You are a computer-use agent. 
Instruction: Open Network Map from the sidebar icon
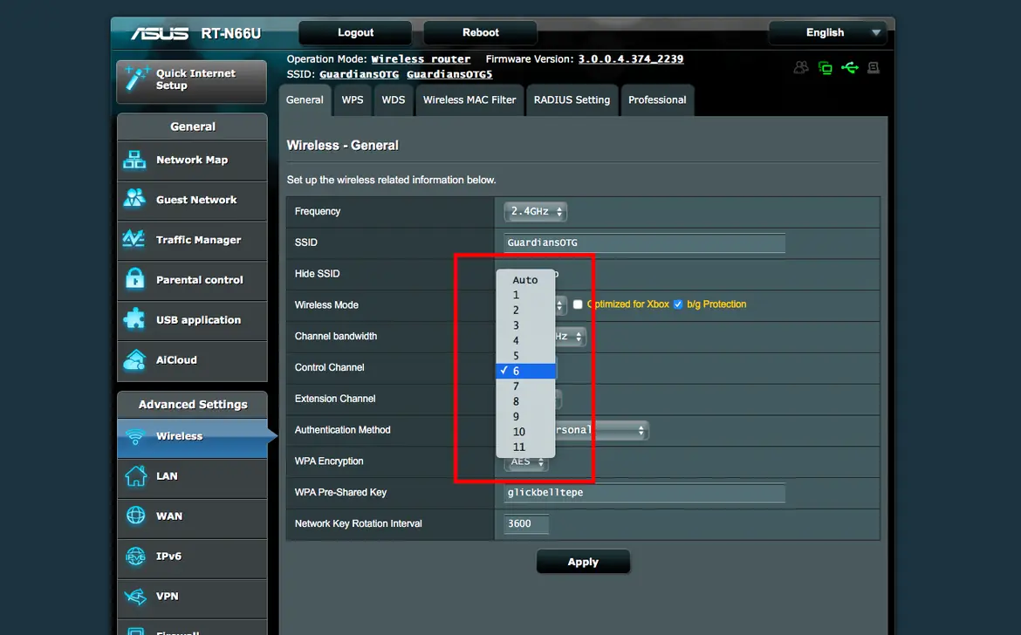coord(134,160)
